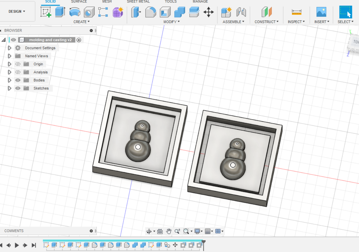The width and height of the screenshot is (359, 252).
Task: Click the Offset Plane construct tool
Action: click(266, 12)
